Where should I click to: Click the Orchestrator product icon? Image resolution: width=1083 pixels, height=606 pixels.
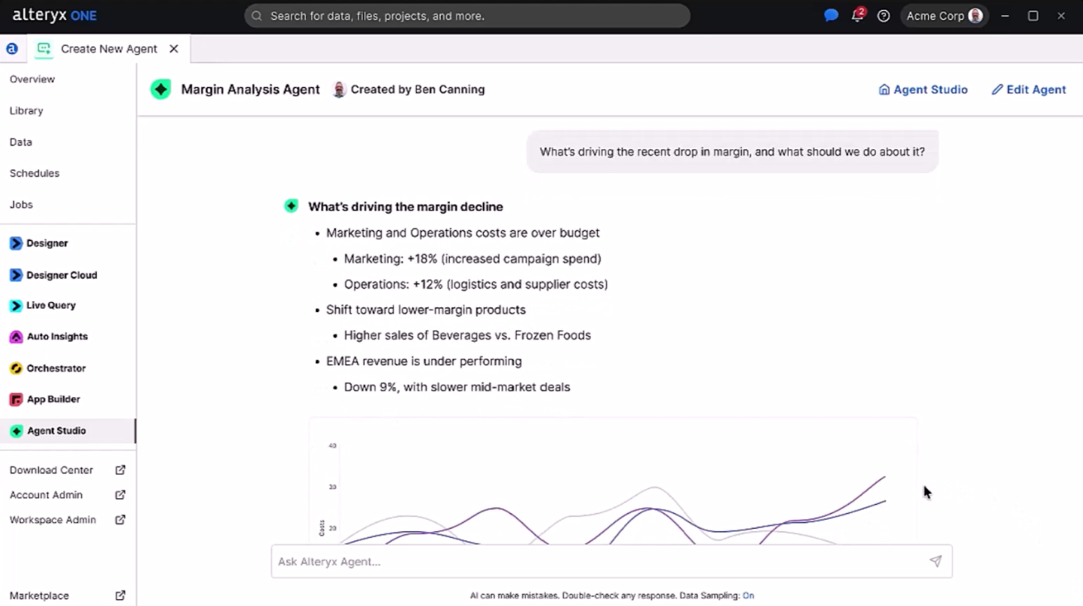pos(16,368)
